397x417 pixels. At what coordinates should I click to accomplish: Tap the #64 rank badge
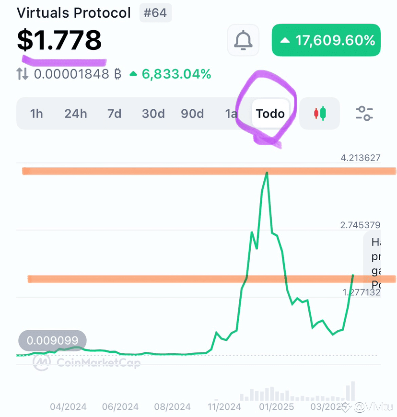click(155, 13)
